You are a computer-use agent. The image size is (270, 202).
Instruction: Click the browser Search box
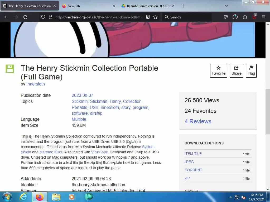(187, 17)
